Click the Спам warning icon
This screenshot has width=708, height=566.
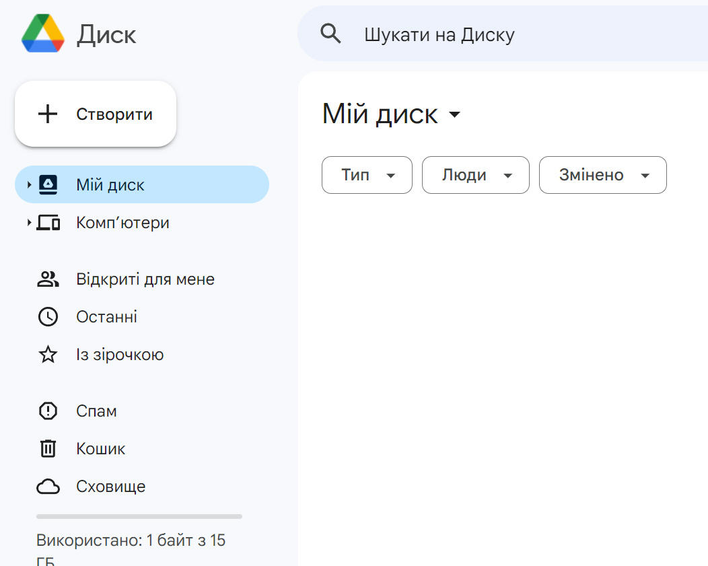48,411
